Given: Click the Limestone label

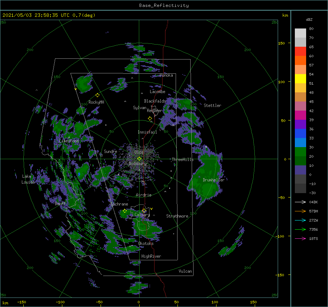Looking at the screenshot, I should [x=69, y=141].
